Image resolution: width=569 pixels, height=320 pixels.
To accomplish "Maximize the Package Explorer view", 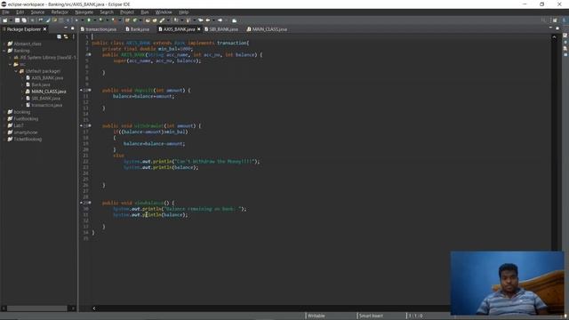I will tap(73, 28).
